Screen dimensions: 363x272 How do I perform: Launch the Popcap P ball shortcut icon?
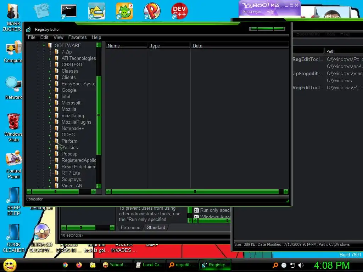[x=152, y=11]
